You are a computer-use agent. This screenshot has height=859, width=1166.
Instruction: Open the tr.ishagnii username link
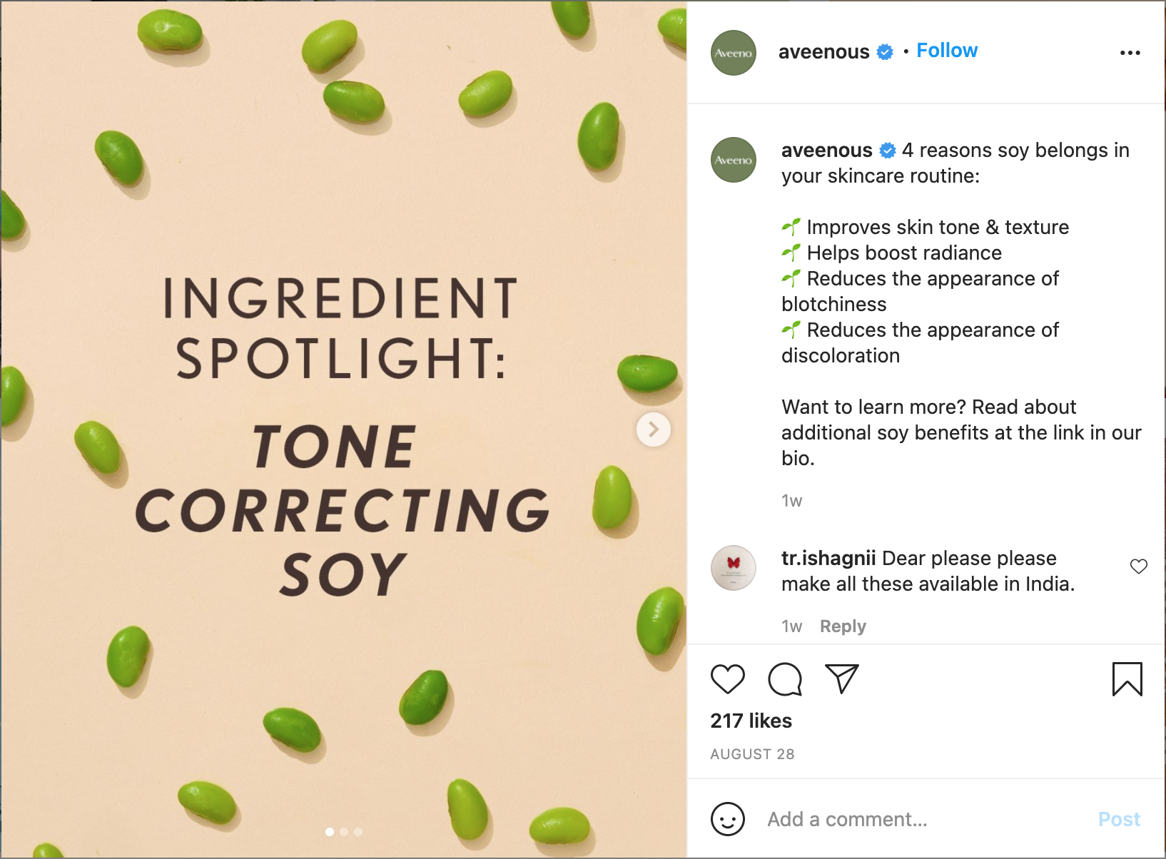point(828,558)
